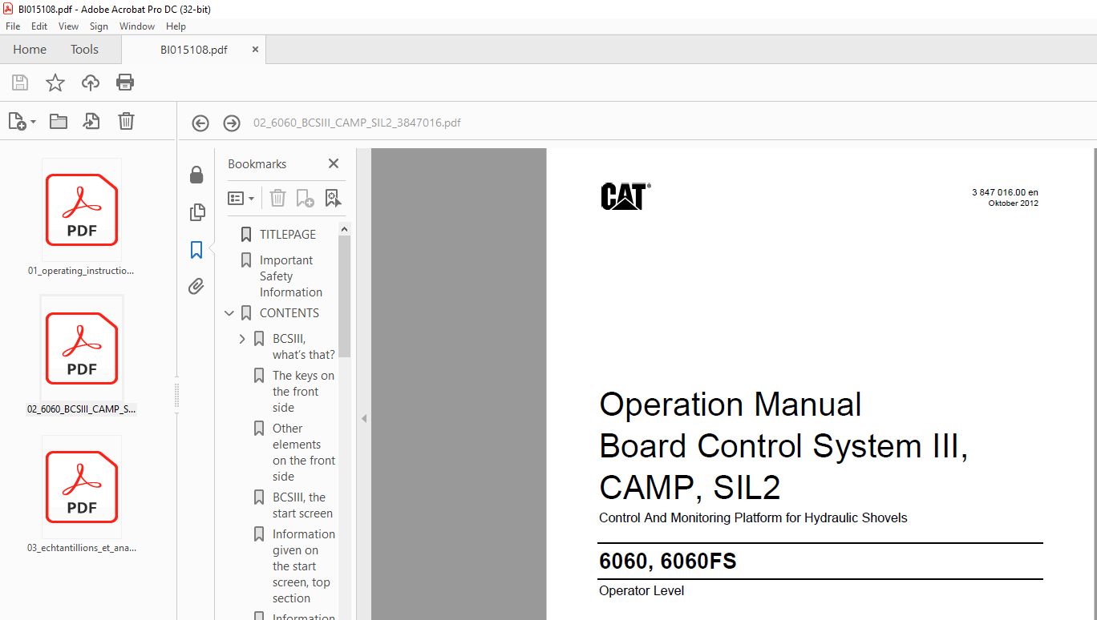Open the Page Thumbnails panel icon
The image size is (1097, 620).
pos(196,212)
